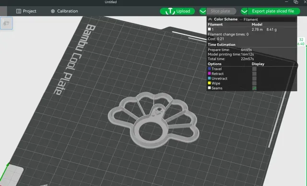The width and height of the screenshot is (307, 186).
Task: Restore down the window
Action: [x=295, y=2]
